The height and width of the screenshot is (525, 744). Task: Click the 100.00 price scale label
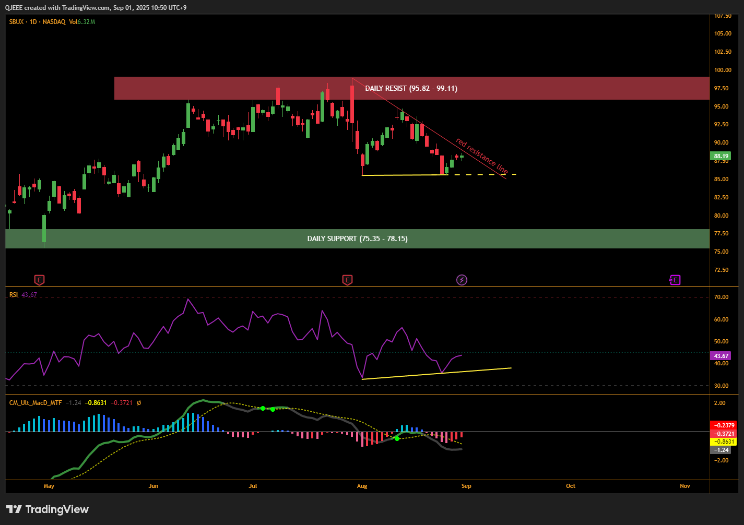[723, 70]
